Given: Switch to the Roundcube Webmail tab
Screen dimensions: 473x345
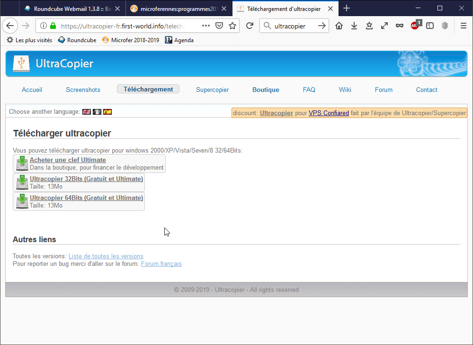Looking at the screenshot, I should (x=72, y=9).
